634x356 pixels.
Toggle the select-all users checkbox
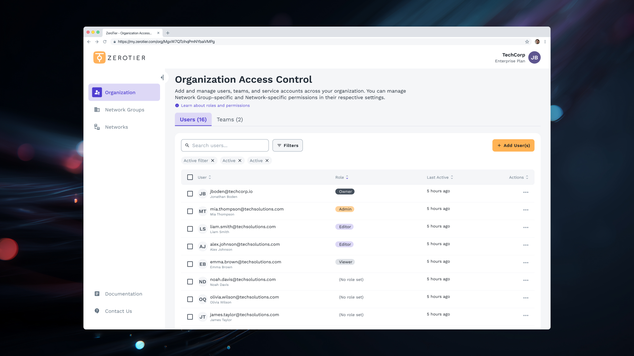pyautogui.click(x=190, y=177)
